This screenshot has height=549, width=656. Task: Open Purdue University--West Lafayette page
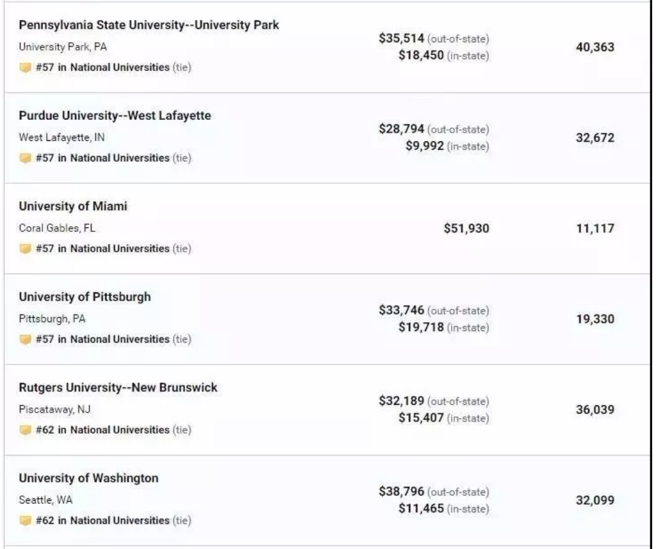115,116
